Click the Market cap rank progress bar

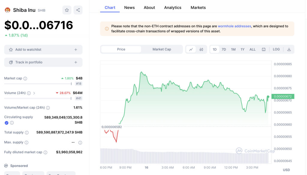click(38, 84)
